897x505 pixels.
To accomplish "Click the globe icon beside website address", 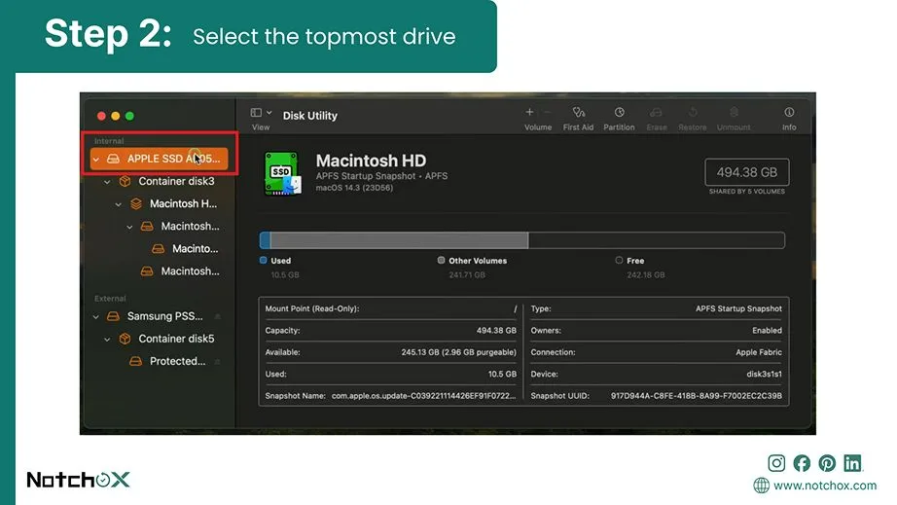I will tap(762, 486).
